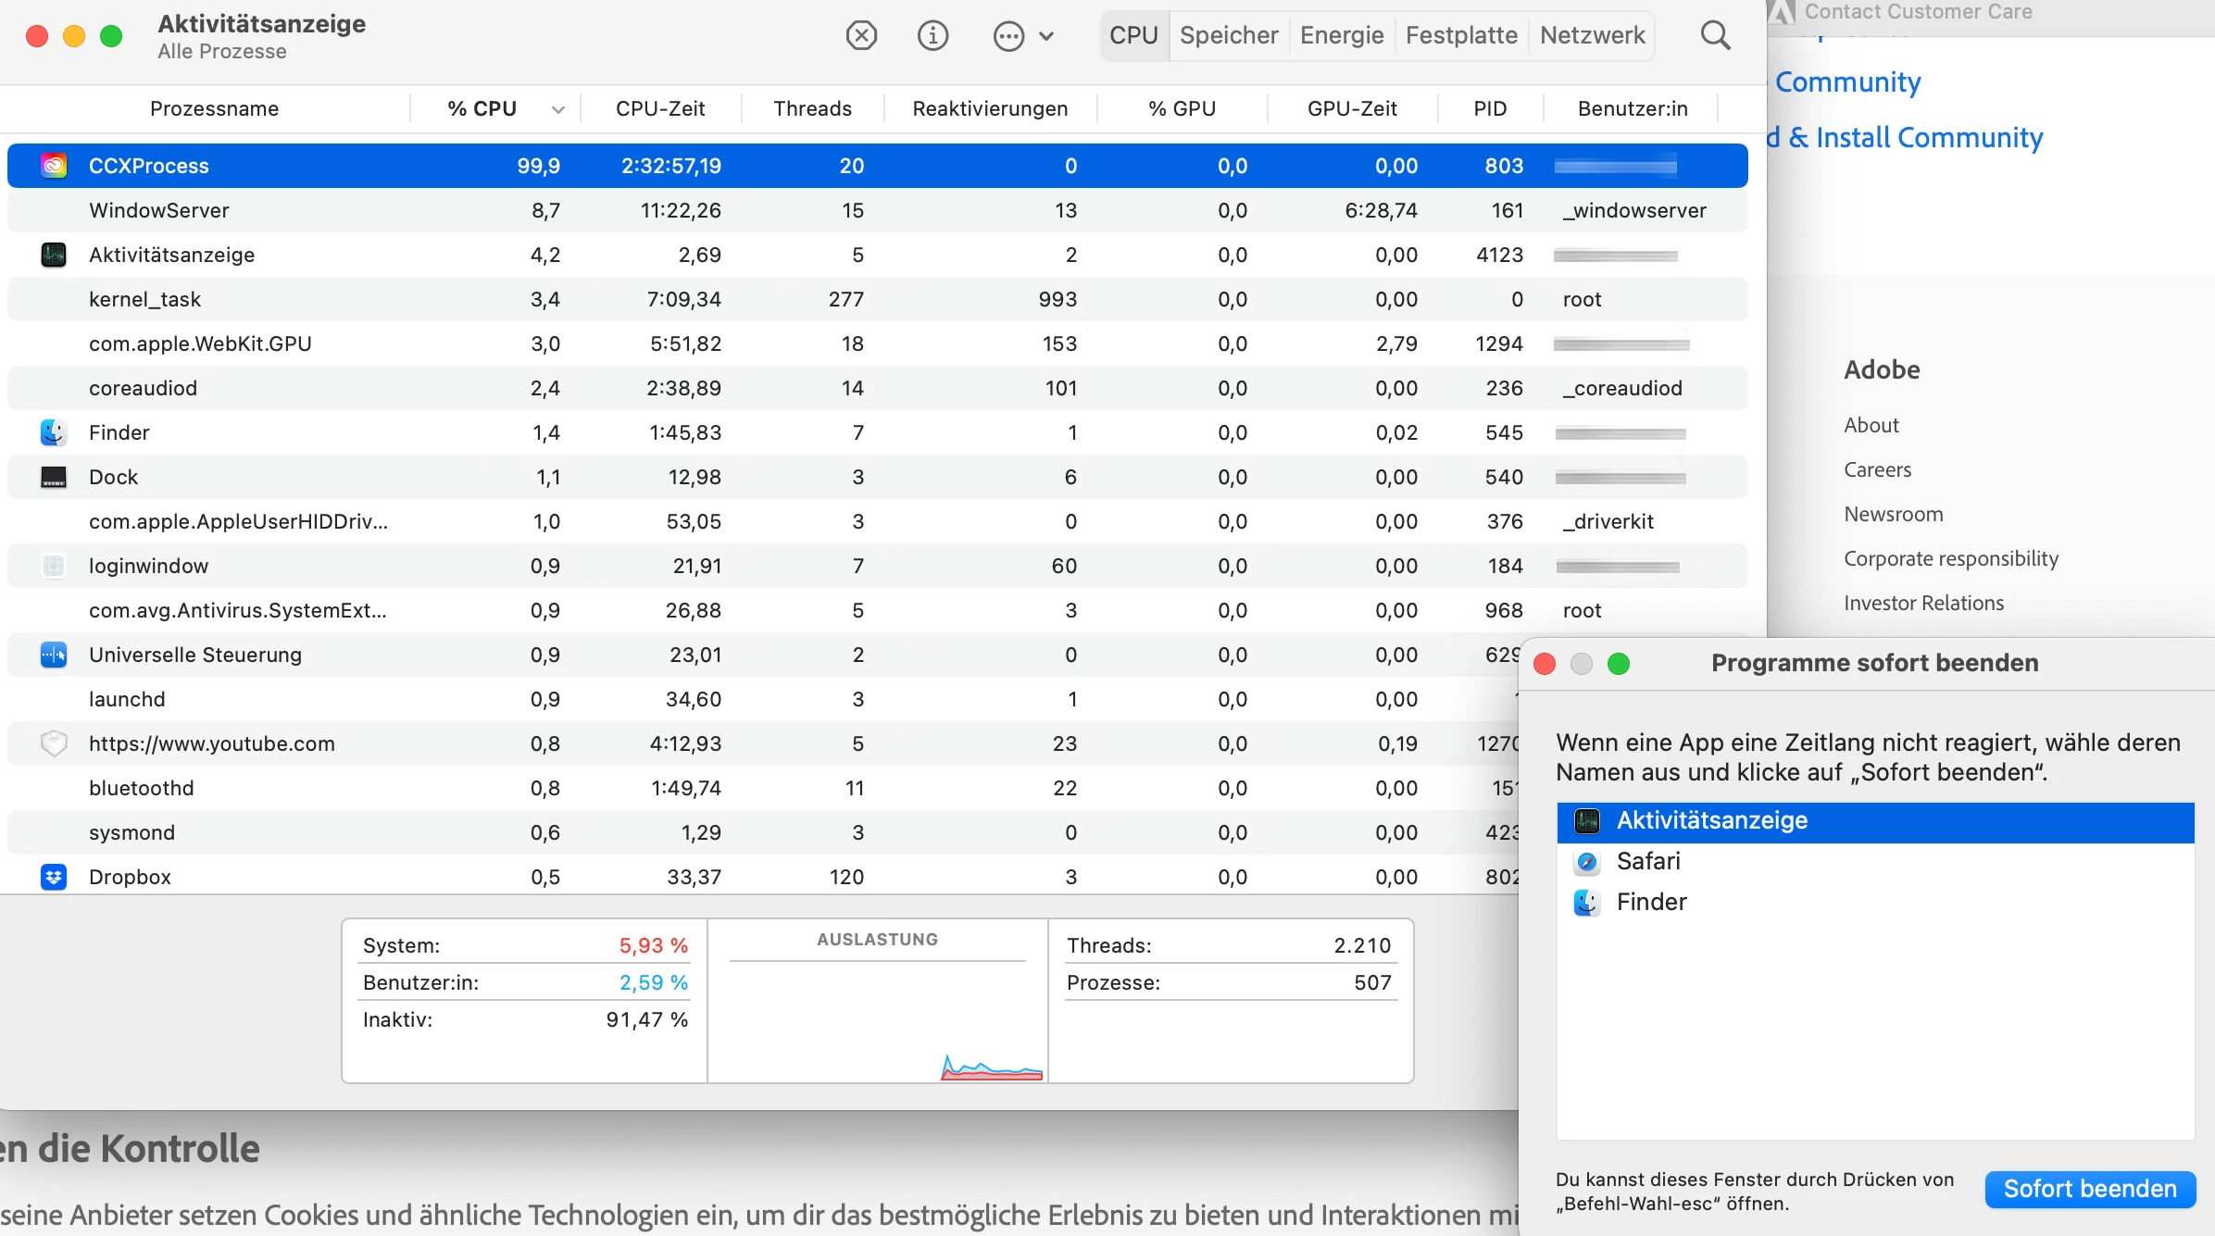This screenshot has height=1236, width=2215.
Task: Open the Netzwerk tab
Action: click(1592, 36)
